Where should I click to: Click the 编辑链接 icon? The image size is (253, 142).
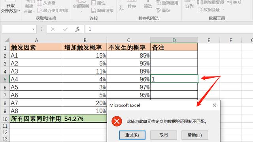click(94, 11)
